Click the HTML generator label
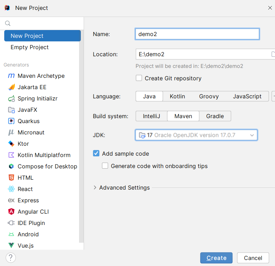Image resolution: width=275 pixels, height=266 pixels. click(x=25, y=178)
